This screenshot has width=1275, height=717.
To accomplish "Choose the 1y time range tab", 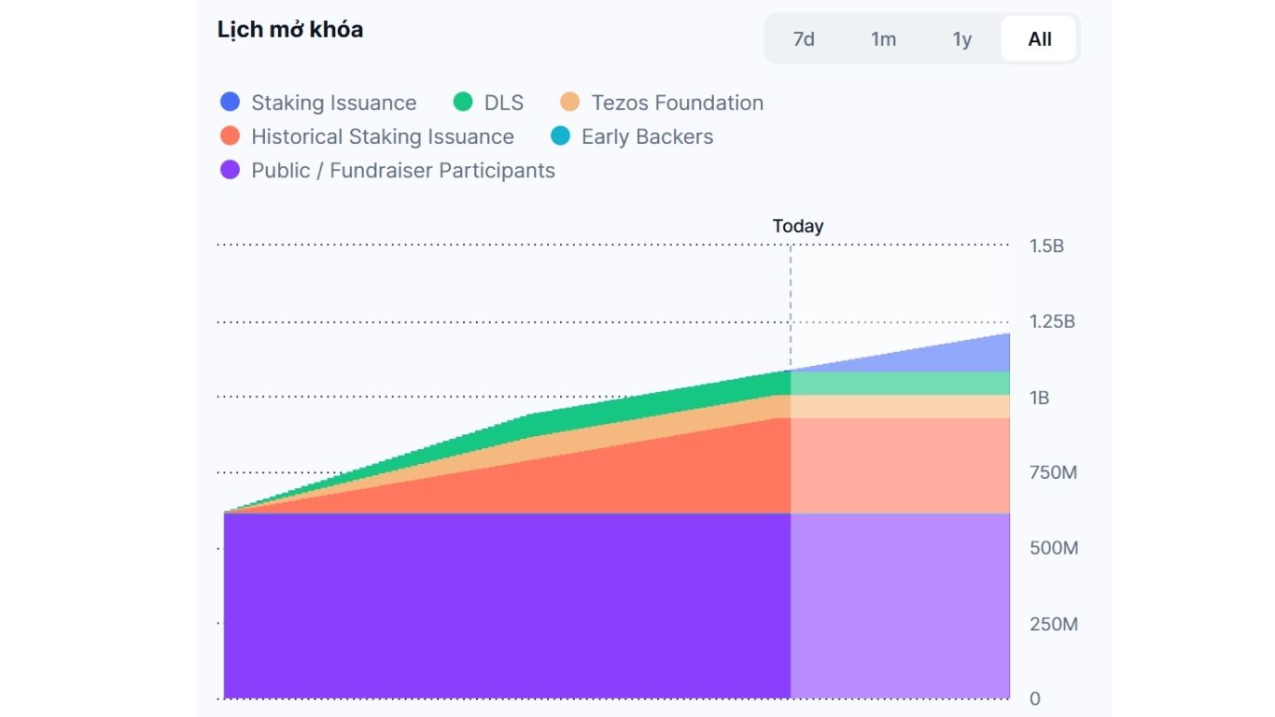I will 962,39.
